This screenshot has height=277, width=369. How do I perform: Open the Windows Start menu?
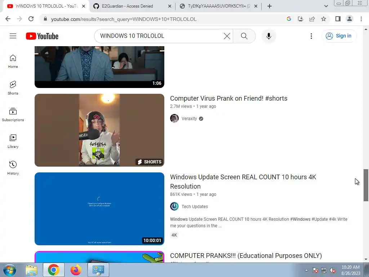coord(10,270)
